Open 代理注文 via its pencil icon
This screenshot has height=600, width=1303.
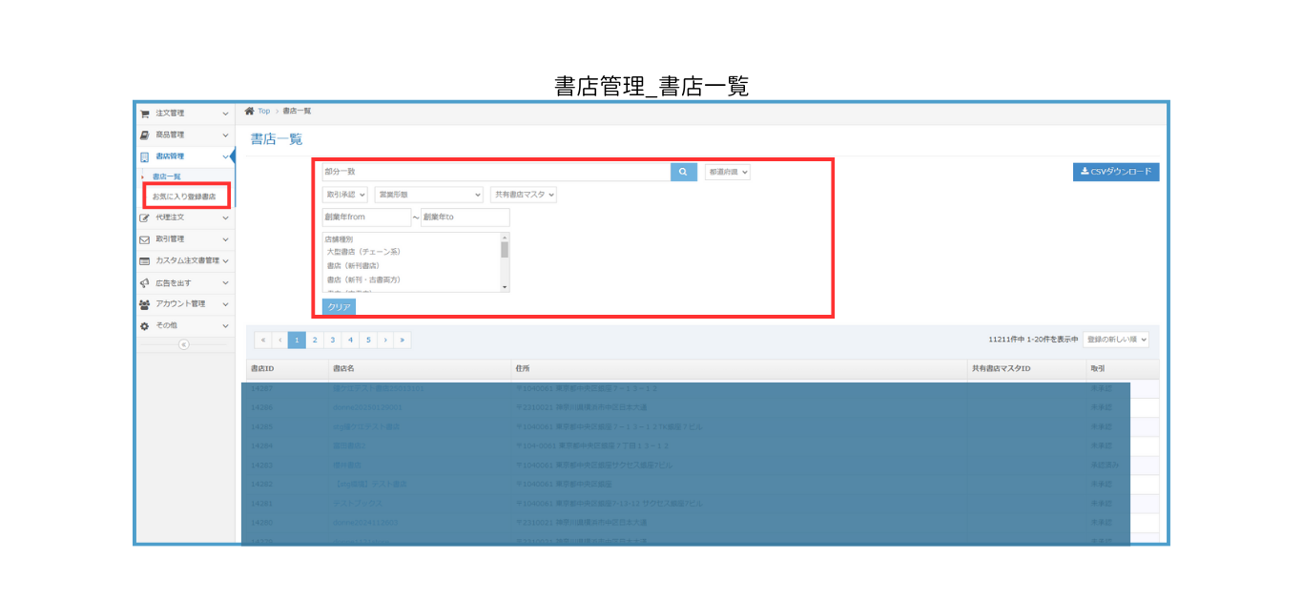(x=144, y=217)
